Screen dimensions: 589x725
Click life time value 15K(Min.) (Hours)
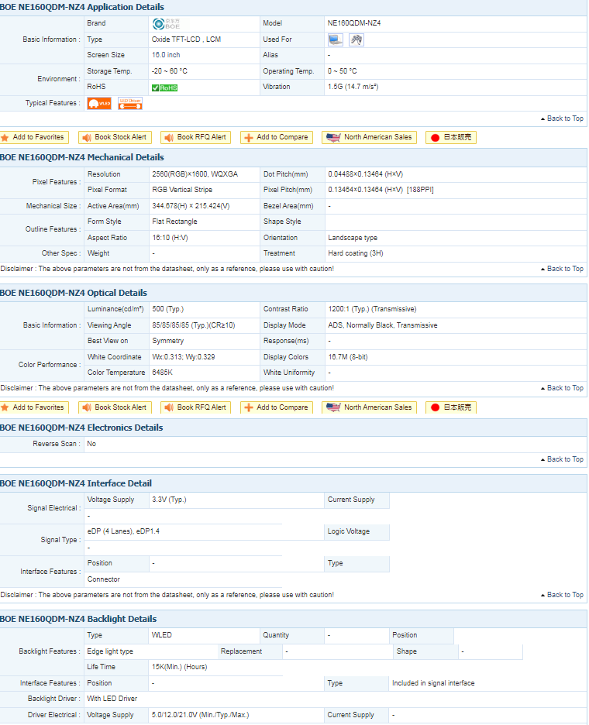(180, 667)
